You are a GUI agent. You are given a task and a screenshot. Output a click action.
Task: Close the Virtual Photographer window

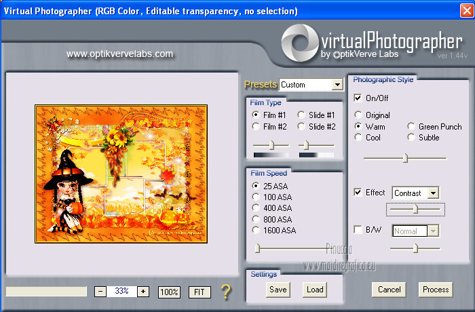[467, 11]
